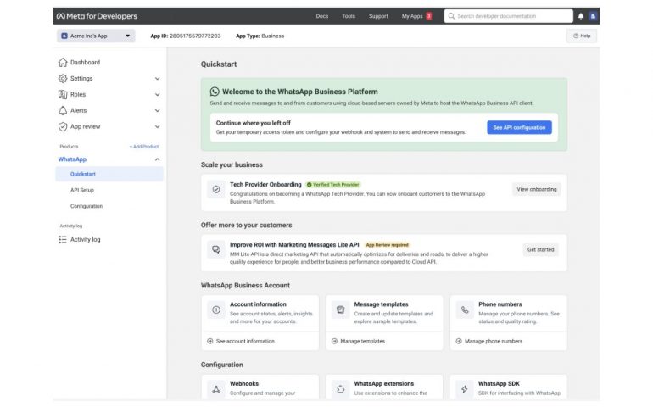
Task: Select Quickstart in the sidebar
Action: click(x=109, y=174)
